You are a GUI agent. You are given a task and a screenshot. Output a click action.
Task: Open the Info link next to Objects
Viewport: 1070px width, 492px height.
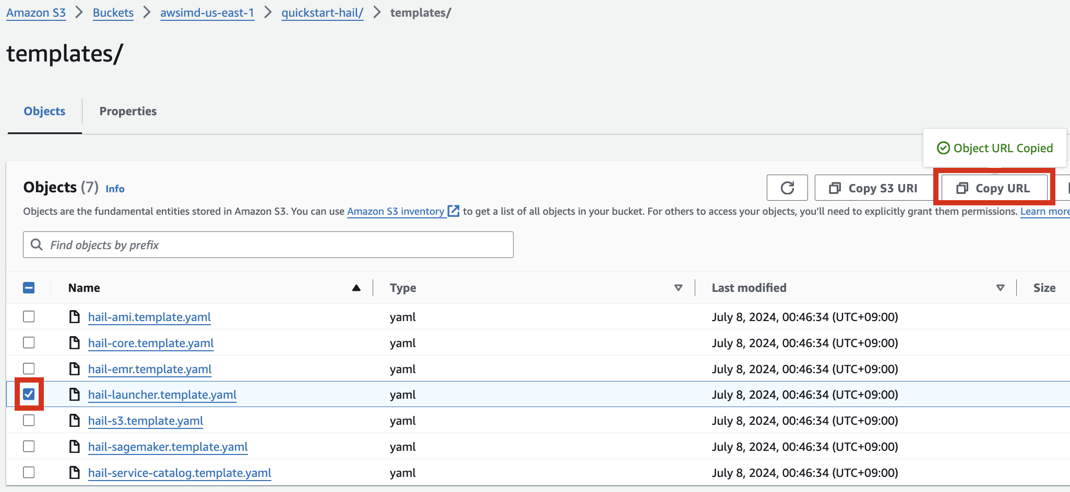pyautogui.click(x=115, y=189)
